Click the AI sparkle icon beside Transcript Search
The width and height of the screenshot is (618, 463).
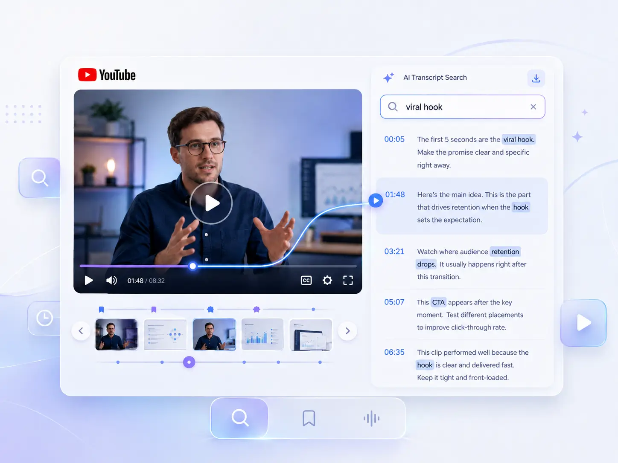(388, 77)
